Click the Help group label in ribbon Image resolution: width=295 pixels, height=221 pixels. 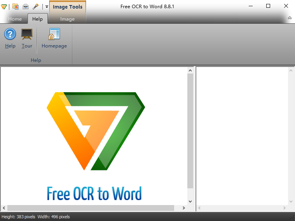point(36,60)
